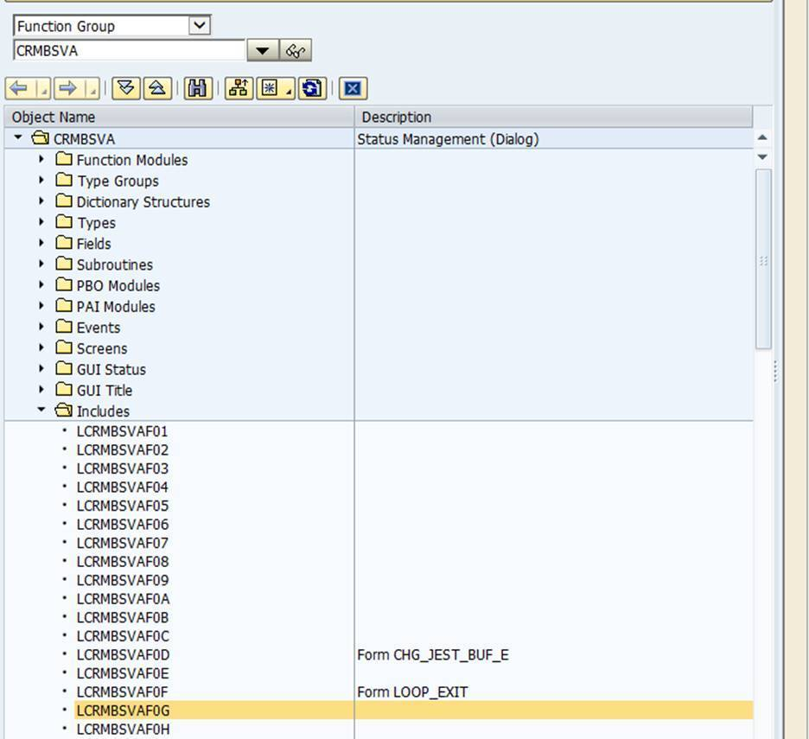Expand the Subroutines folder
The width and height of the screenshot is (809, 739).
(x=41, y=264)
